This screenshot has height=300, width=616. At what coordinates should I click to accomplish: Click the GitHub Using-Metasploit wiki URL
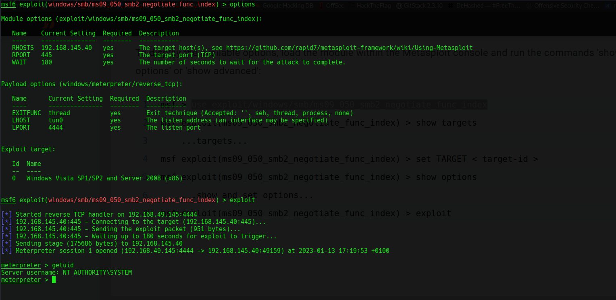point(349,48)
